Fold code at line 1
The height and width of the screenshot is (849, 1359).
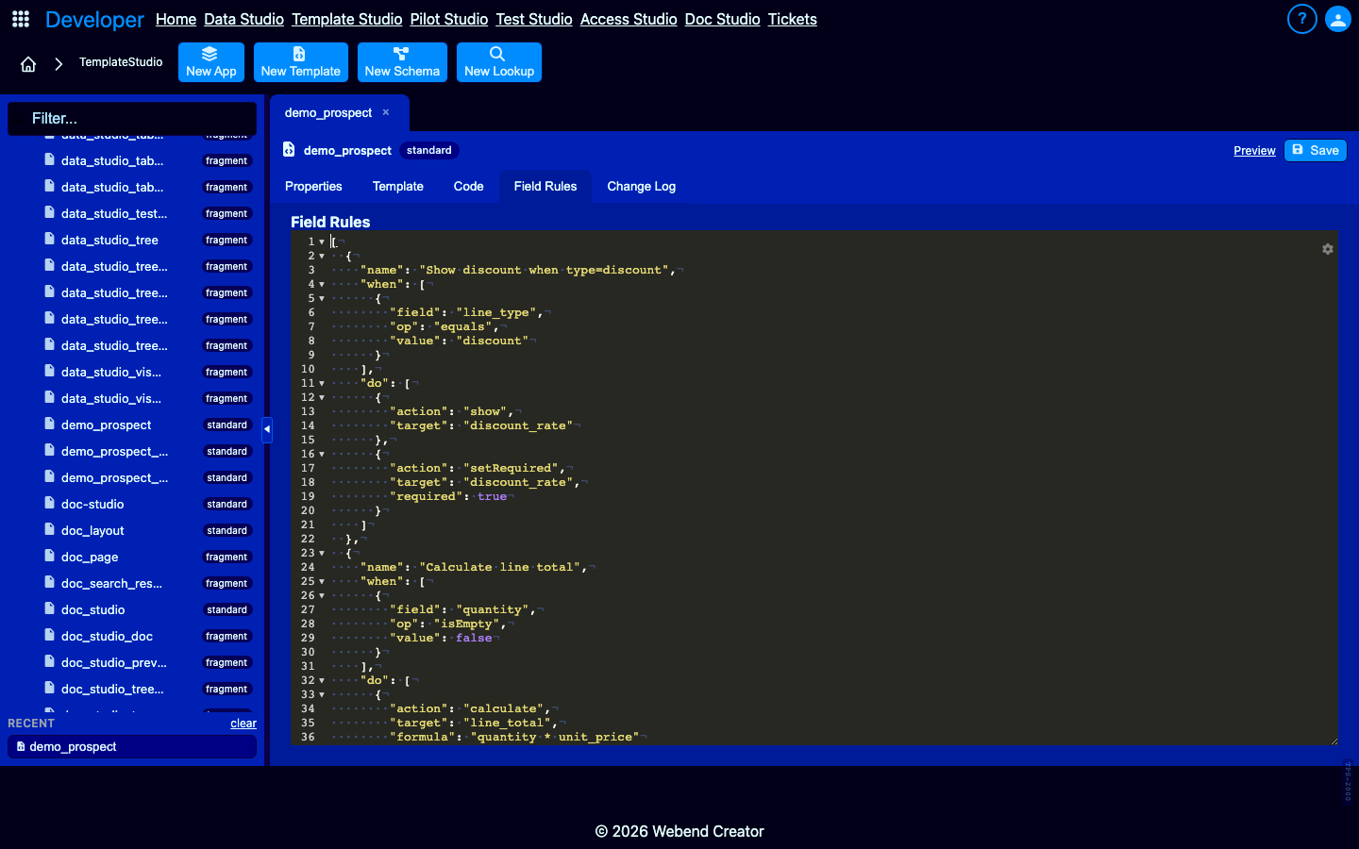(322, 241)
